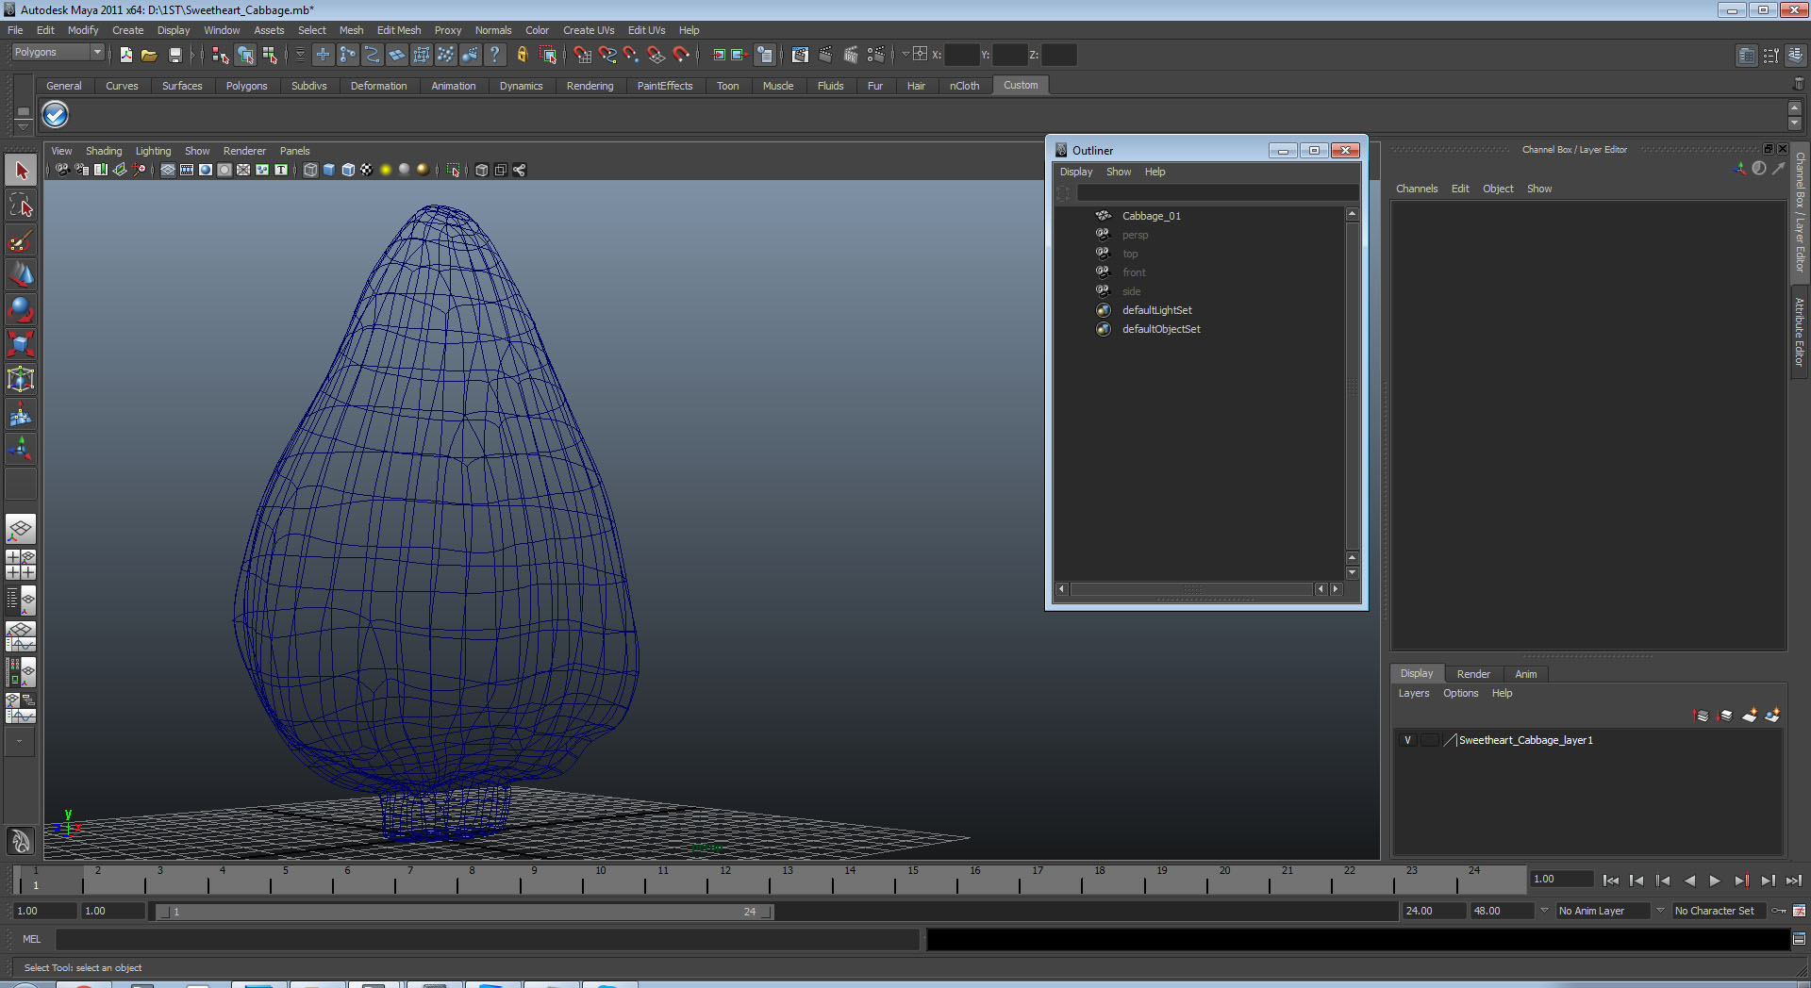The height and width of the screenshot is (988, 1811).
Task: Enable snap to grids magnet icon
Action: (x=582, y=55)
